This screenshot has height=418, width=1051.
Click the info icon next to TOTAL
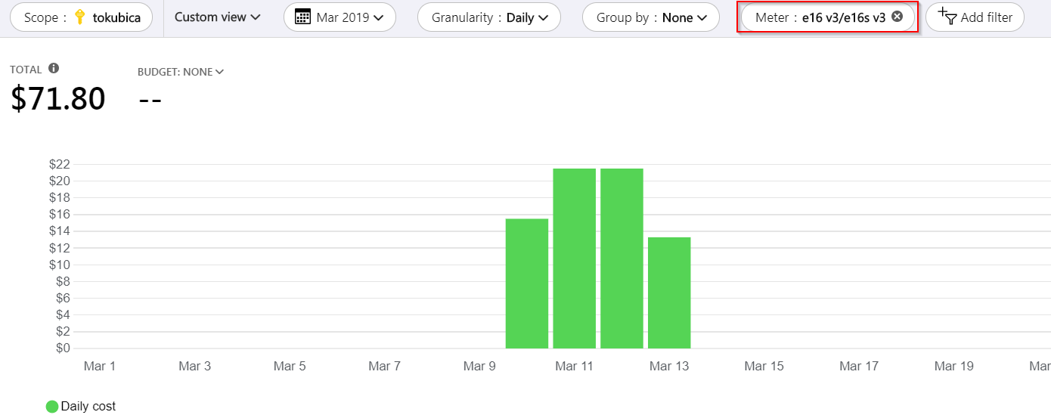54,68
